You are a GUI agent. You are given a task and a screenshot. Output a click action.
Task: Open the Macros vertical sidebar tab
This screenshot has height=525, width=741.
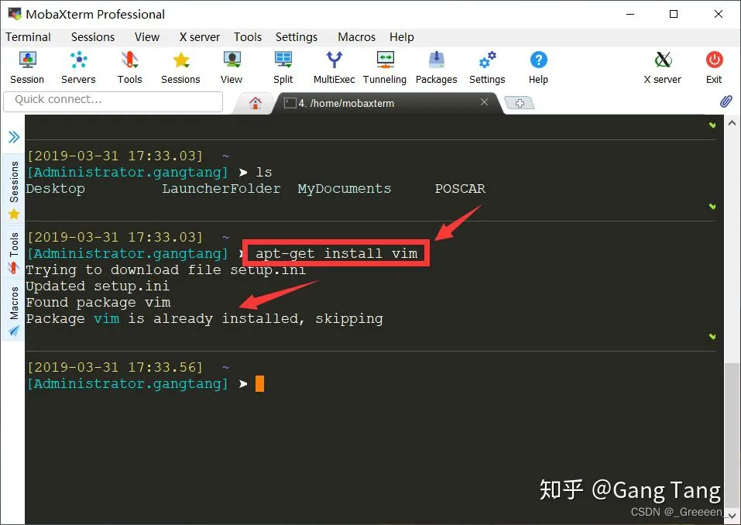coord(14,310)
